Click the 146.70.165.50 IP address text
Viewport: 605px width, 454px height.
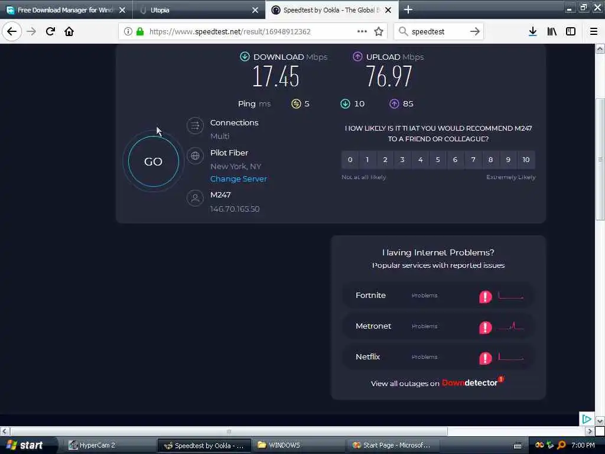(x=235, y=209)
